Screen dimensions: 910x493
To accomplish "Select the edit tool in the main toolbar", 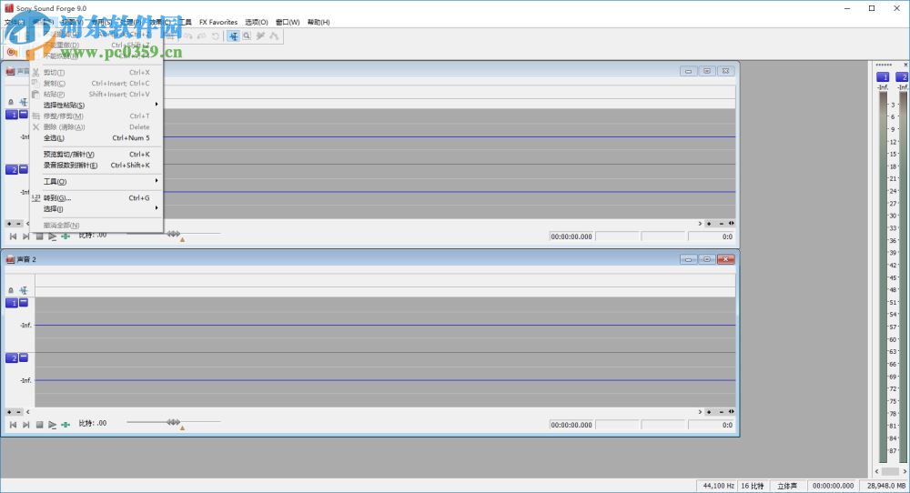I will pyautogui.click(x=233, y=36).
